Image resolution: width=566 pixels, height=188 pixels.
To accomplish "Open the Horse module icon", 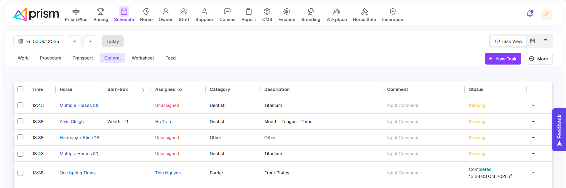I will point(146,12).
